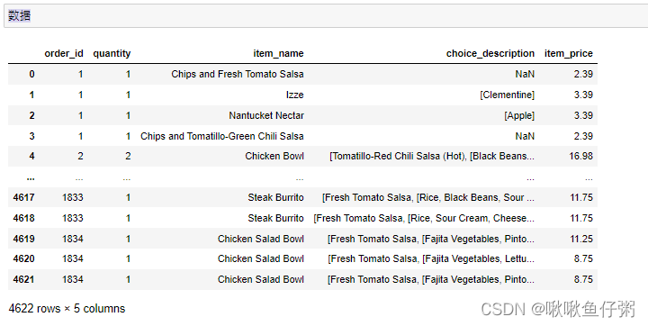
Task: Select row index 0 label
Action: point(31,74)
